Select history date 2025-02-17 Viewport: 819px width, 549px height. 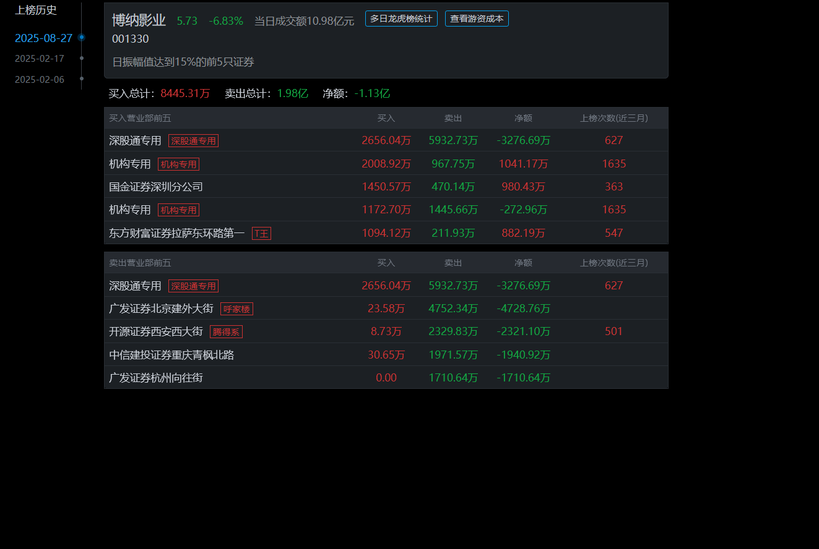click(x=40, y=59)
